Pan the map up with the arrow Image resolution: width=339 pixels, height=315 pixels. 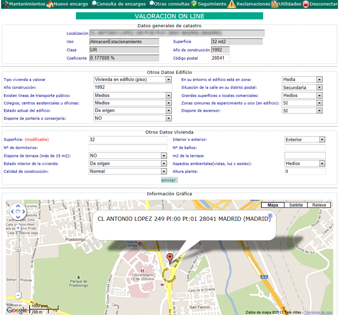point(18,206)
